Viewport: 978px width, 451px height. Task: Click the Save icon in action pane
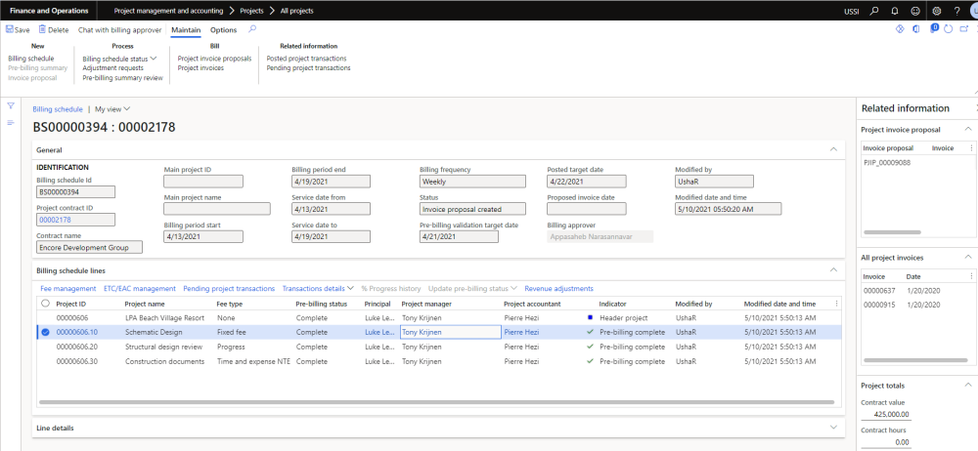(x=10, y=30)
